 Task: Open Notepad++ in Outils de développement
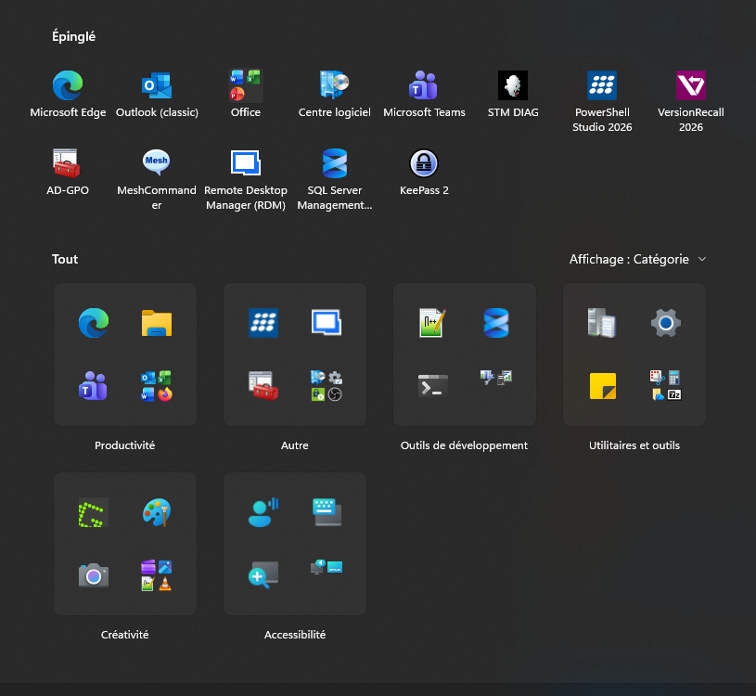point(433,323)
